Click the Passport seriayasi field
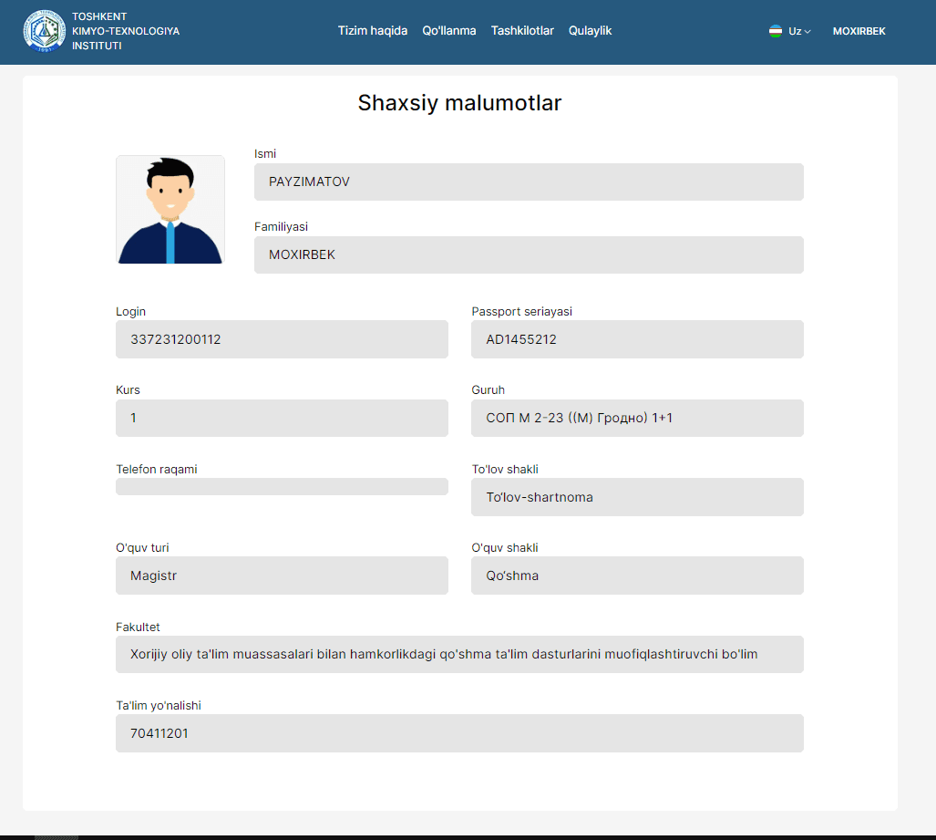Screen dimensions: 936x840 [637, 339]
